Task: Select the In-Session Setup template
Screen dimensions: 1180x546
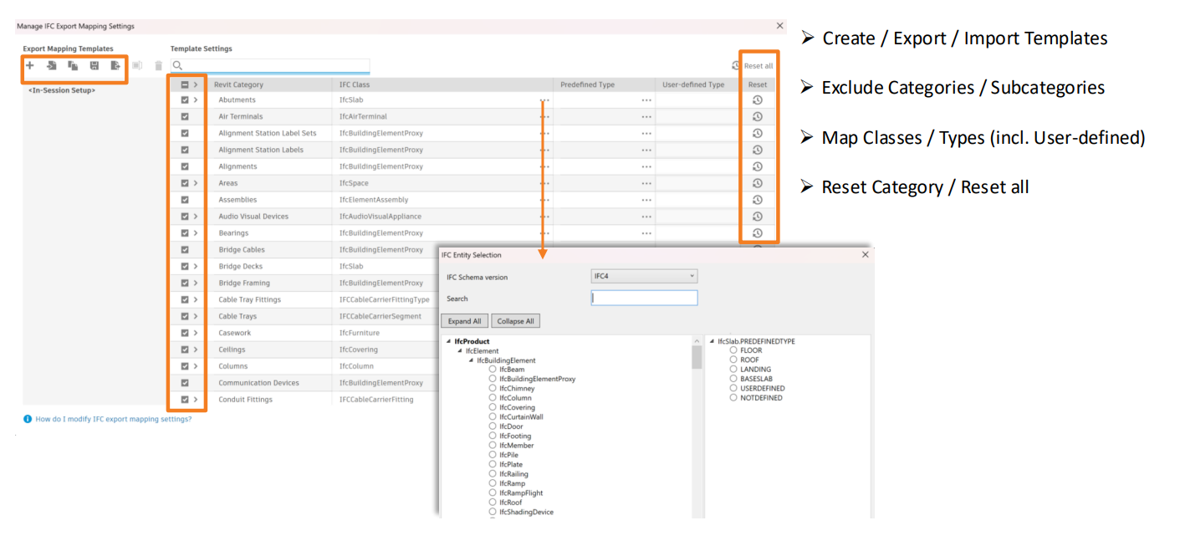Action: click(x=62, y=90)
